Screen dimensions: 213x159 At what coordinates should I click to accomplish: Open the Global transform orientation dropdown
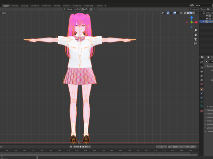[69, 9]
